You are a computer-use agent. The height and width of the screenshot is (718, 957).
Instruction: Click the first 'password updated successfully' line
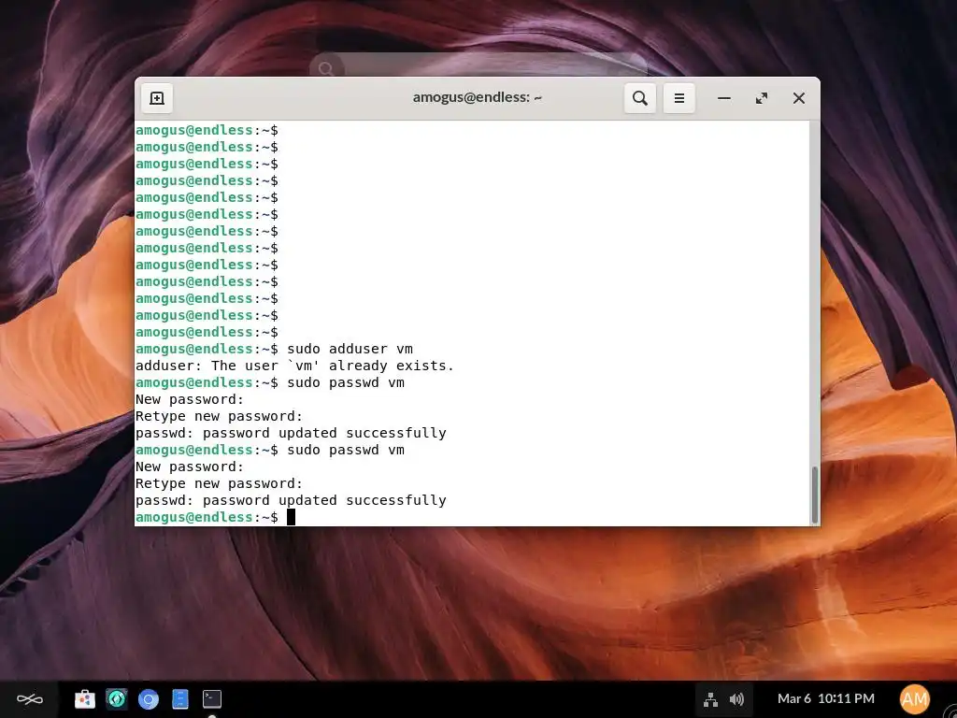(291, 433)
